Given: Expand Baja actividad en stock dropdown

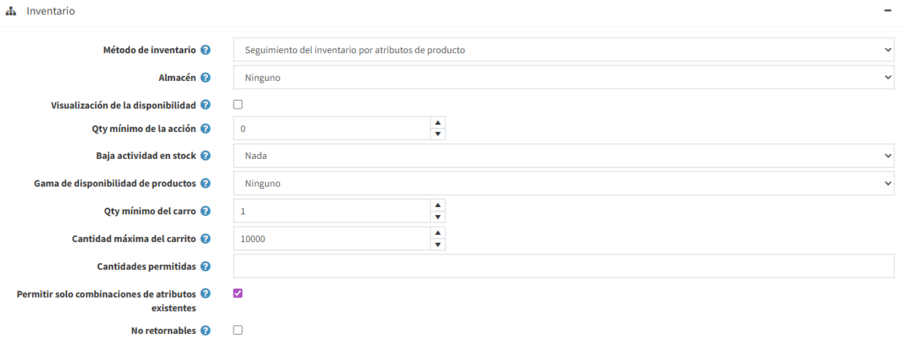Looking at the screenshot, I should 564,156.
